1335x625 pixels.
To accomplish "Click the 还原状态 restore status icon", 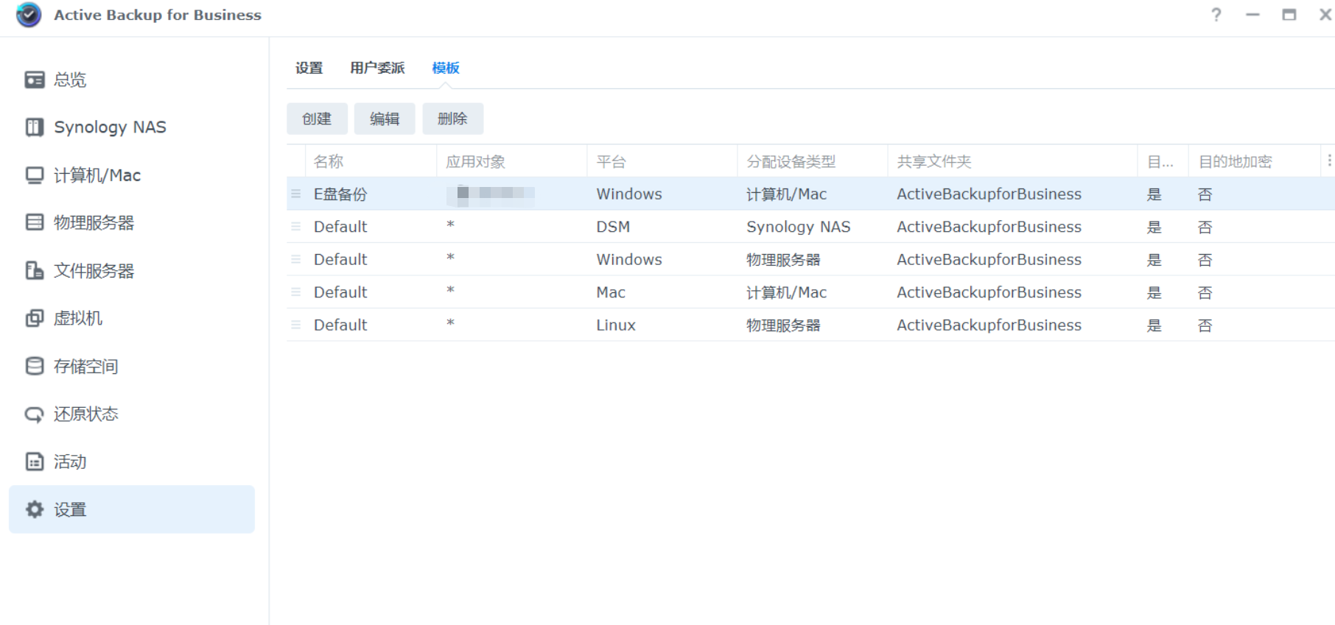I will [35, 414].
